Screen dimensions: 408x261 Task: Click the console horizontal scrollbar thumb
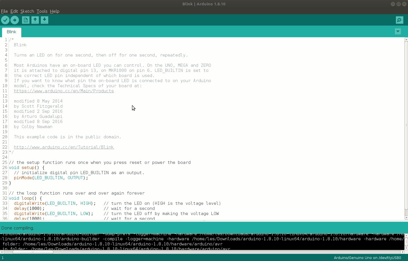point(33,252)
